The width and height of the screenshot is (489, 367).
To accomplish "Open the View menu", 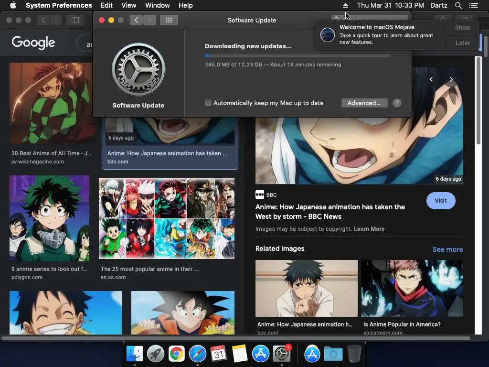I will [128, 5].
